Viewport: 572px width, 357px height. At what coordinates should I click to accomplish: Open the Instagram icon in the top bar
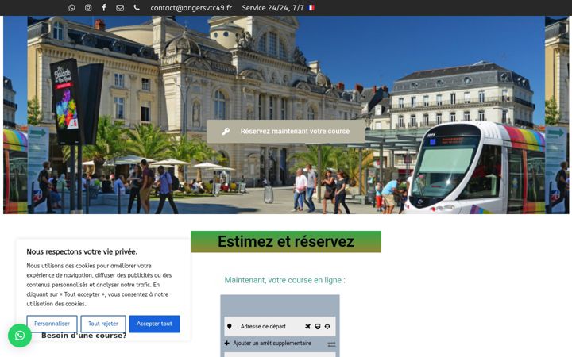tap(88, 8)
